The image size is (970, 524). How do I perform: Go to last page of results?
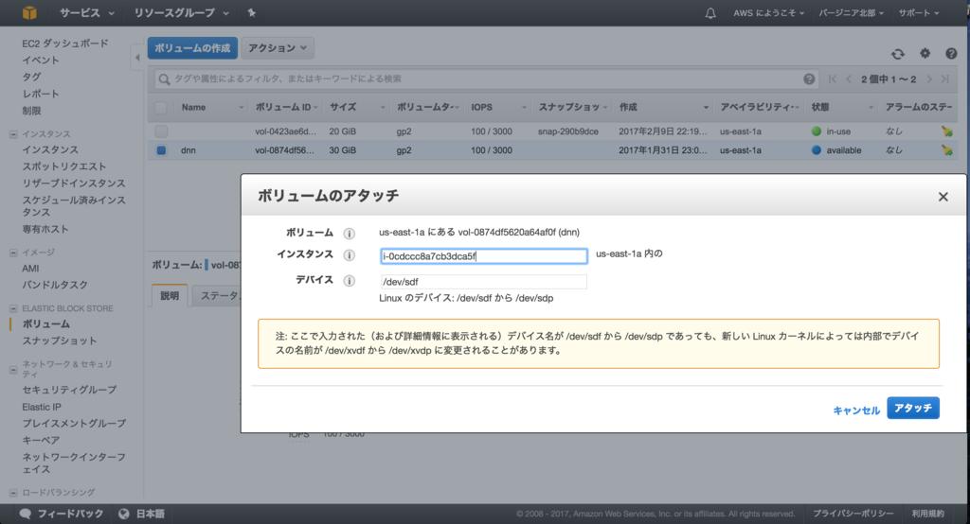(x=944, y=79)
